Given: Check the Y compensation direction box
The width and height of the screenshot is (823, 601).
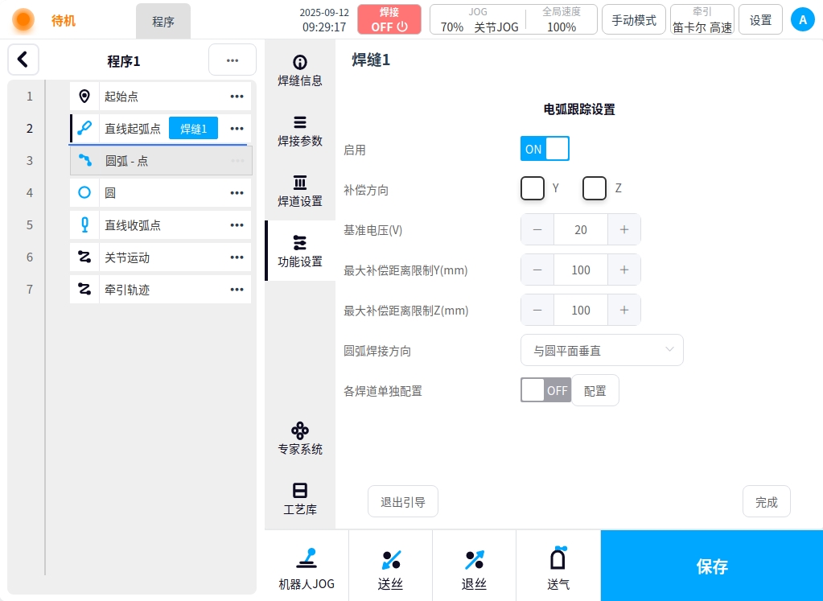Looking at the screenshot, I should [533, 188].
